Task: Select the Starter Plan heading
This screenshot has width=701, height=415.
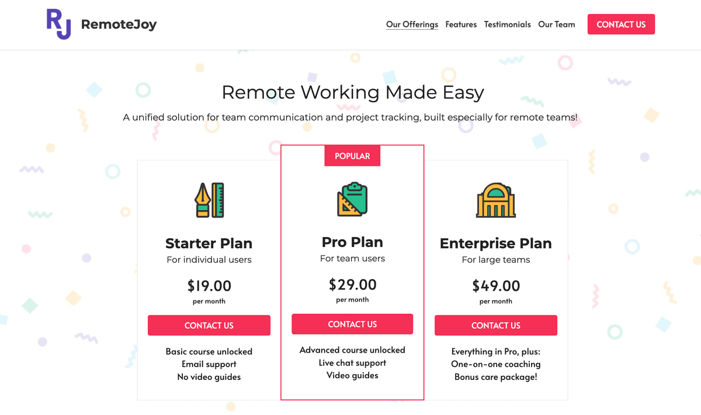Action: [209, 243]
